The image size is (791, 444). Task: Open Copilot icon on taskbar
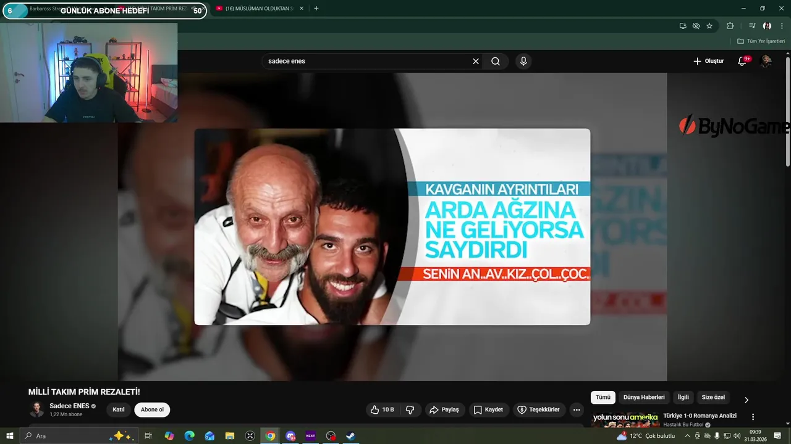(169, 436)
